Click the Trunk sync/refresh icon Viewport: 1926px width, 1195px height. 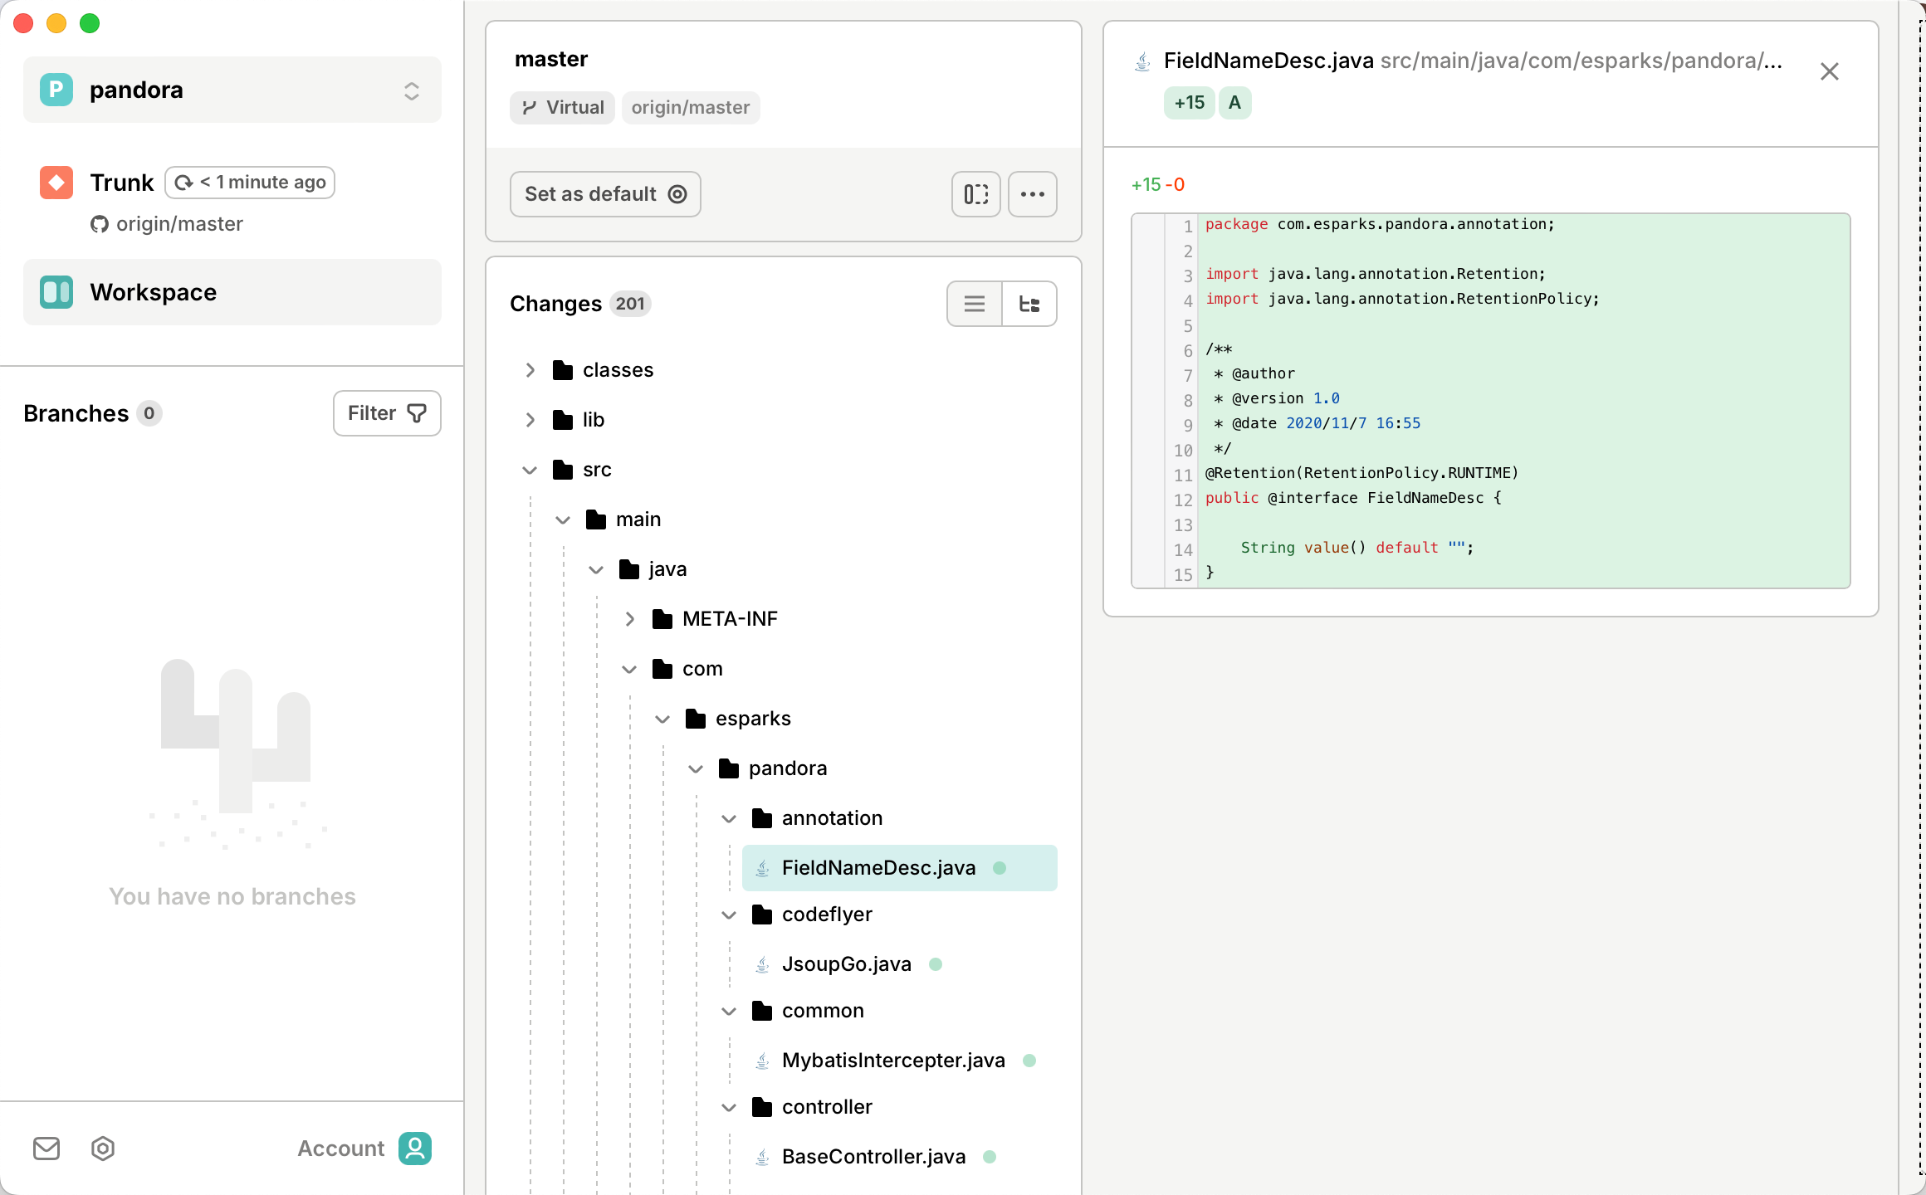click(x=184, y=182)
